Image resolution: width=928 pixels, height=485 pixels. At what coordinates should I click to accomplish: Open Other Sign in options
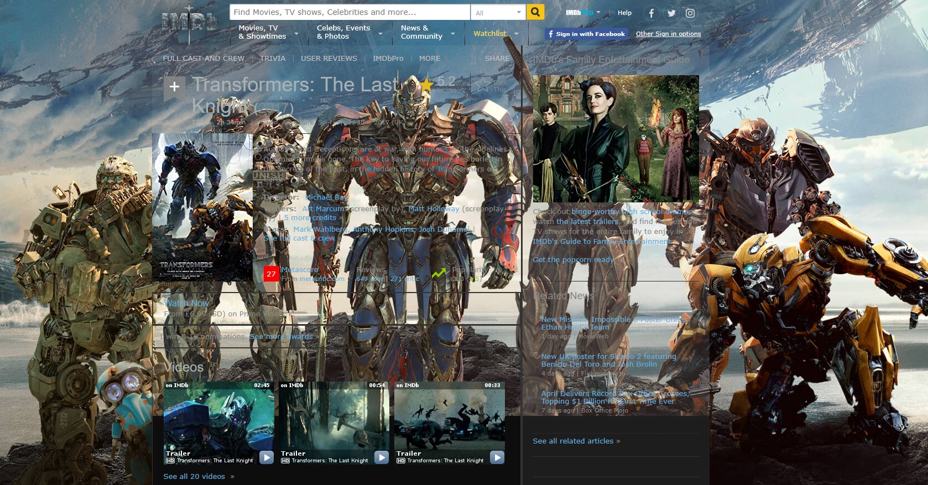point(668,34)
